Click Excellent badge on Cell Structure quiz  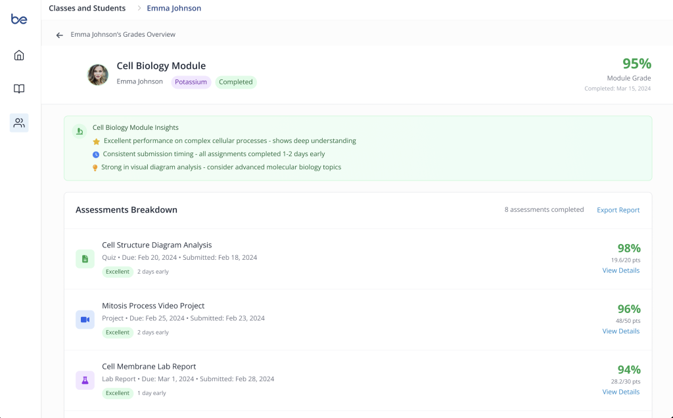coord(118,272)
